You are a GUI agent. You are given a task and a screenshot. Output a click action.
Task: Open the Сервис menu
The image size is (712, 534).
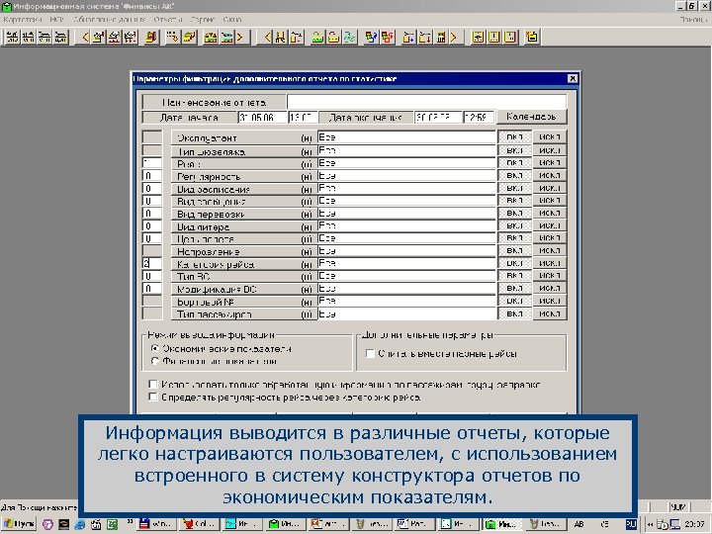pos(203,20)
